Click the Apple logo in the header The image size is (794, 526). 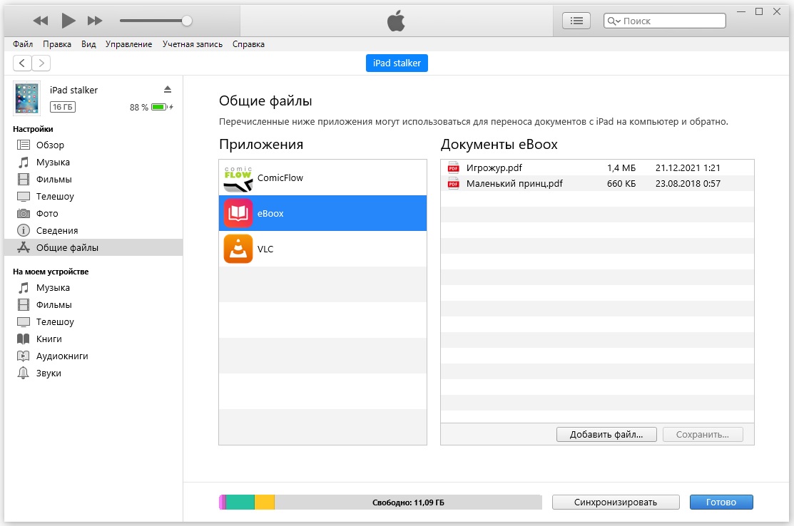[x=396, y=21]
